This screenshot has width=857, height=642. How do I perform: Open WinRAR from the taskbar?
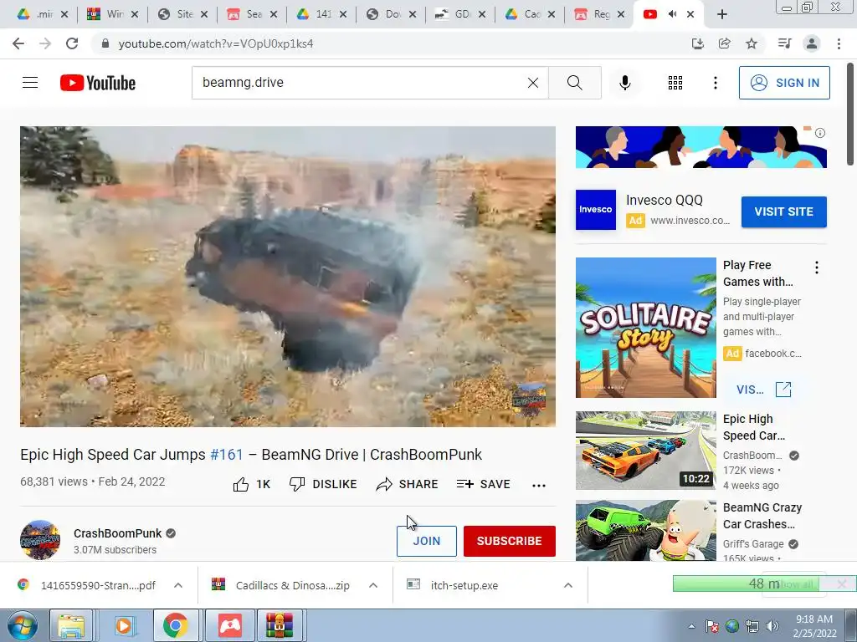tap(280, 625)
